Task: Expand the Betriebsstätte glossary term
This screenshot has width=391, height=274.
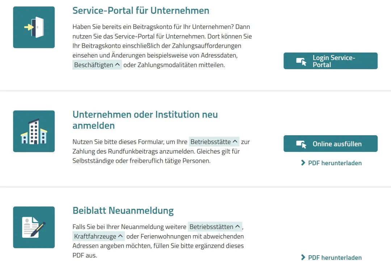Action: pos(214,142)
